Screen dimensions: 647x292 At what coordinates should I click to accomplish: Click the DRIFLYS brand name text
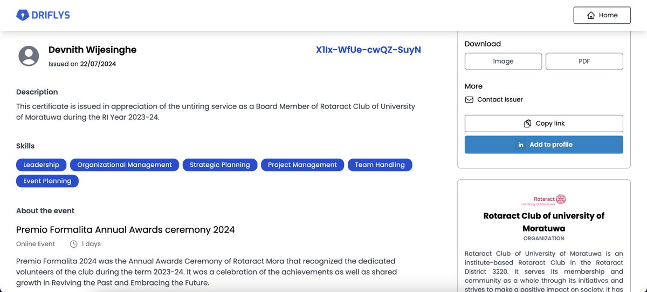pos(51,15)
